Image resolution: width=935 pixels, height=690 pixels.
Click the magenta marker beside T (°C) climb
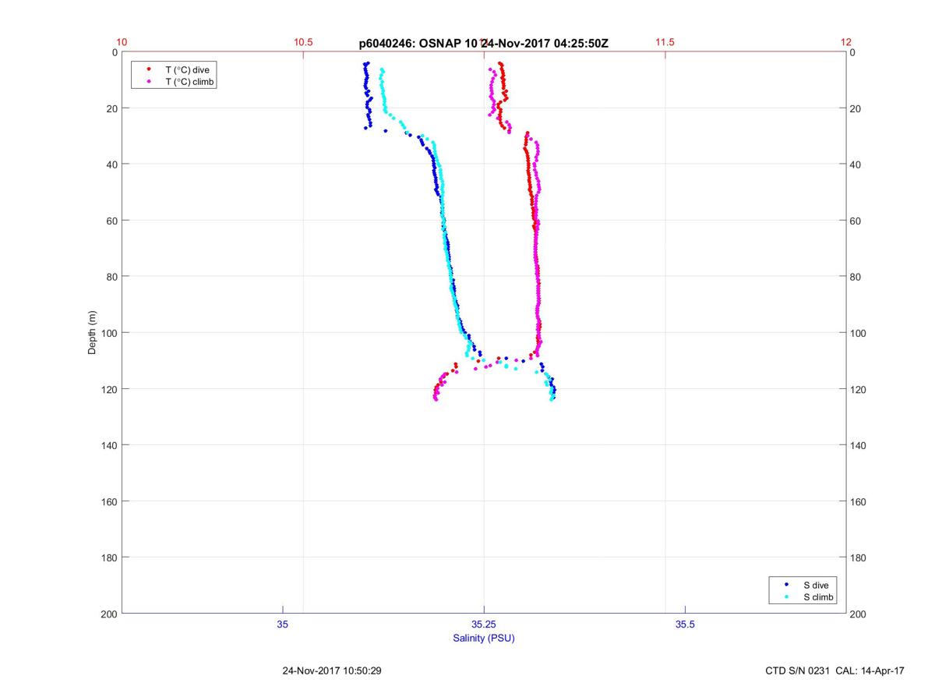[x=148, y=81]
